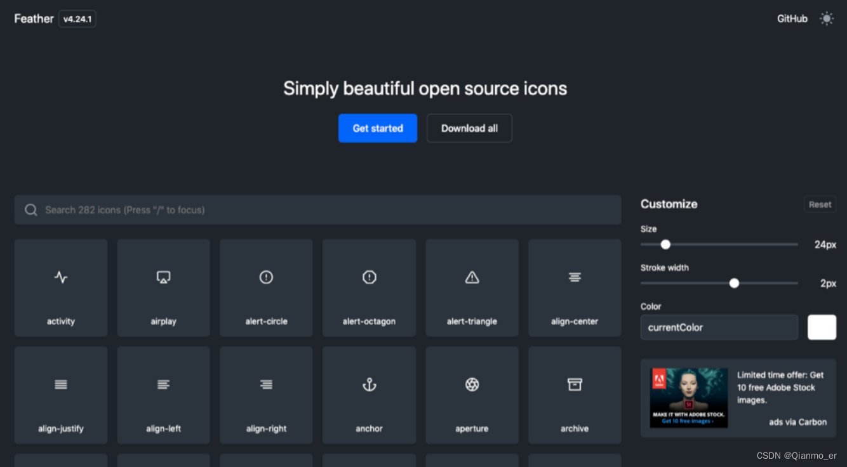The height and width of the screenshot is (467, 847).
Task: Select the align-justify icon tile
Action: pos(61,395)
